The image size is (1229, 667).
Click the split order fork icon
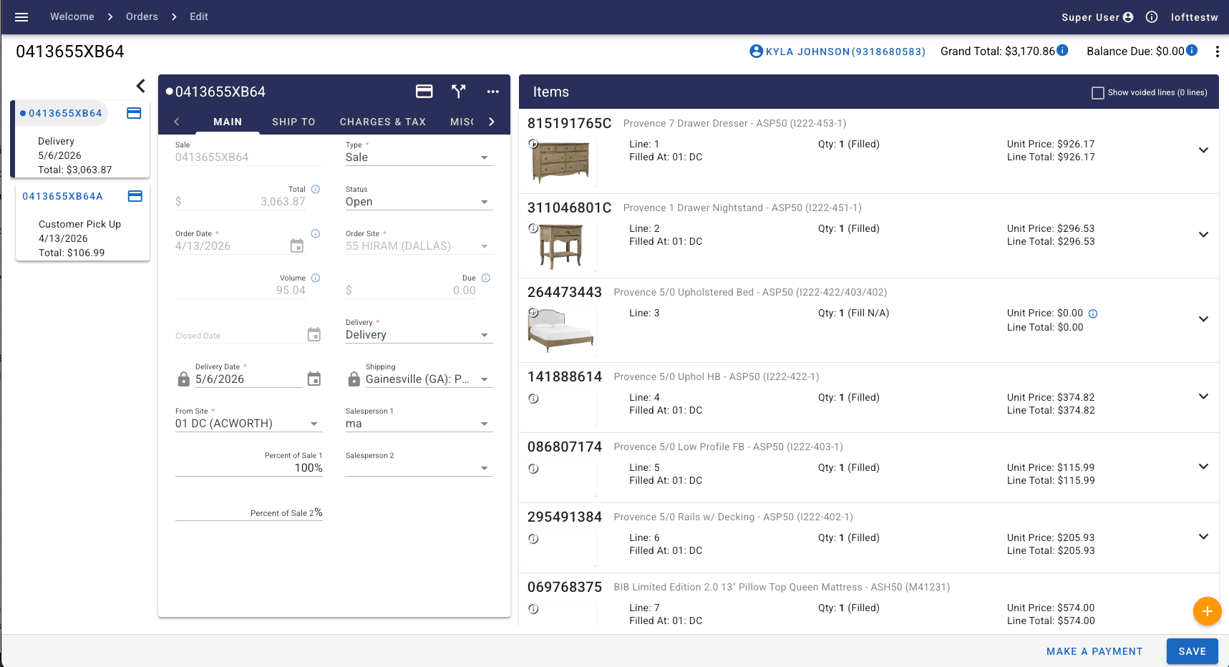[459, 92]
